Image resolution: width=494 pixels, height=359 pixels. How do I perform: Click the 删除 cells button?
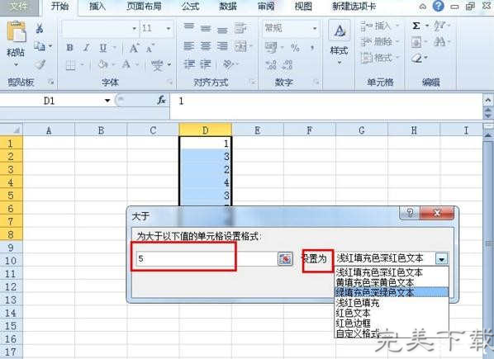coord(379,41)
